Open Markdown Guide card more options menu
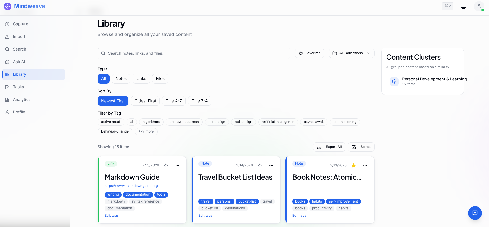Viewport: 489px width, 227px height. (x=177, y=165)
